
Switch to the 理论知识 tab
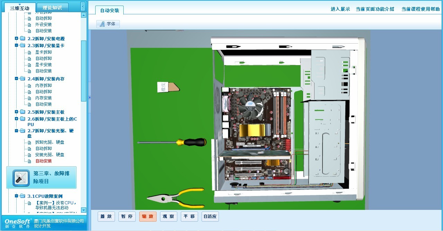[52, 8]
